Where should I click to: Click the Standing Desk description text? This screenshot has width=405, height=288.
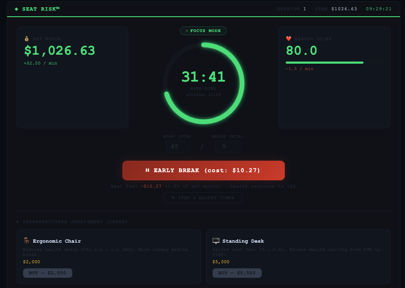coord(296,252)
